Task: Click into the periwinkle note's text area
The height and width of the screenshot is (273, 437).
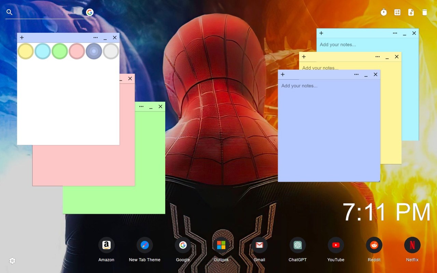Action: coord(329,130)
